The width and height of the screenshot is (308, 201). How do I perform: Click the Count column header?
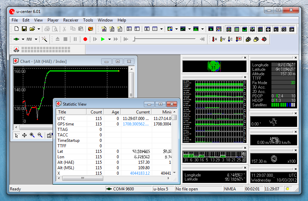click(95, 112)
